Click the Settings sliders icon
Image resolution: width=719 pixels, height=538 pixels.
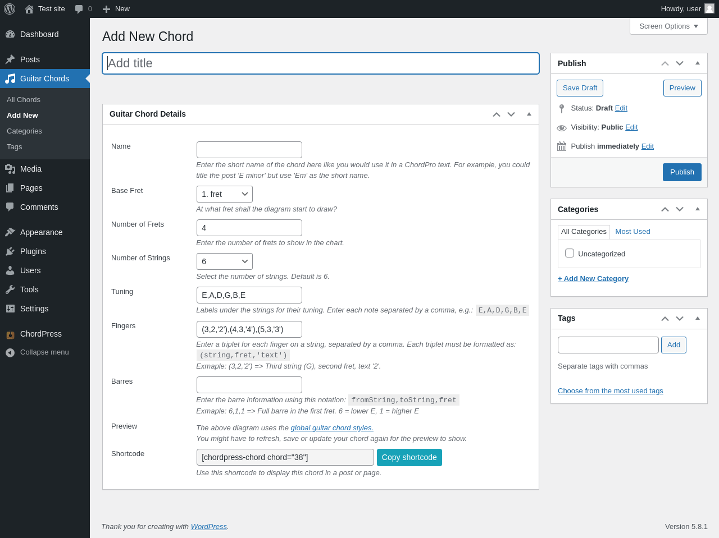point(10,309)
